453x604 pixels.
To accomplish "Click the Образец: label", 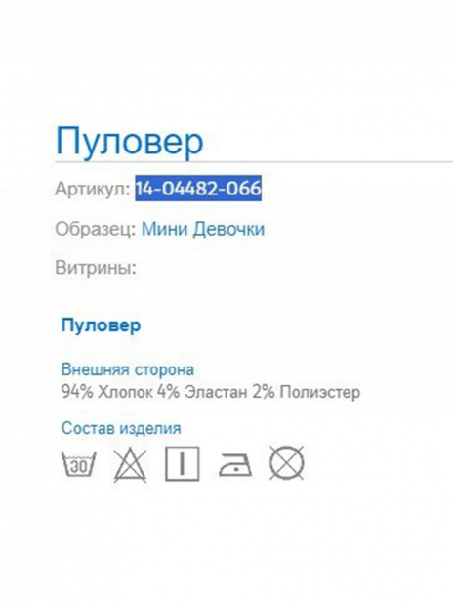I will (x=96, y=229).
